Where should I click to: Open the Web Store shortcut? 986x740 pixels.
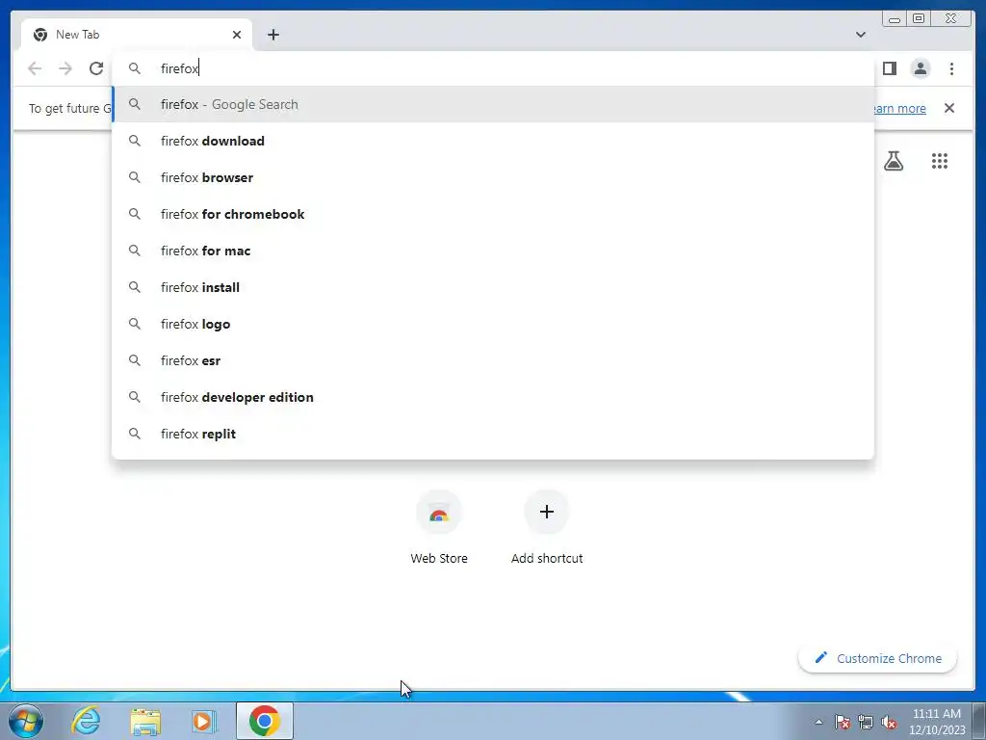439,527
